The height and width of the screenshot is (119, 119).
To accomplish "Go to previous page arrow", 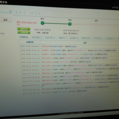I will click(x=20, y=12).
